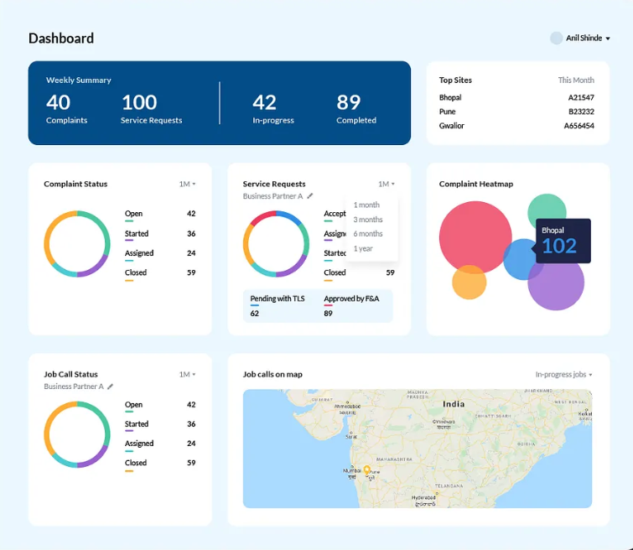Click the Closed legend item in Complaint Status
633x550 pixels.
pos(136,273)
